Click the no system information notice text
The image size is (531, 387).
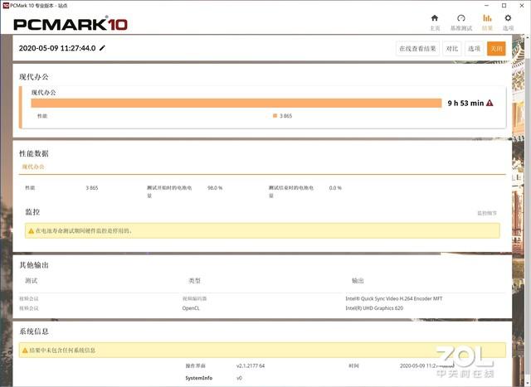click(62, 351)
